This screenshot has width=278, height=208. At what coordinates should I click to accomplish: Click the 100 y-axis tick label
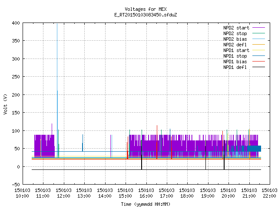coord(16,131)
